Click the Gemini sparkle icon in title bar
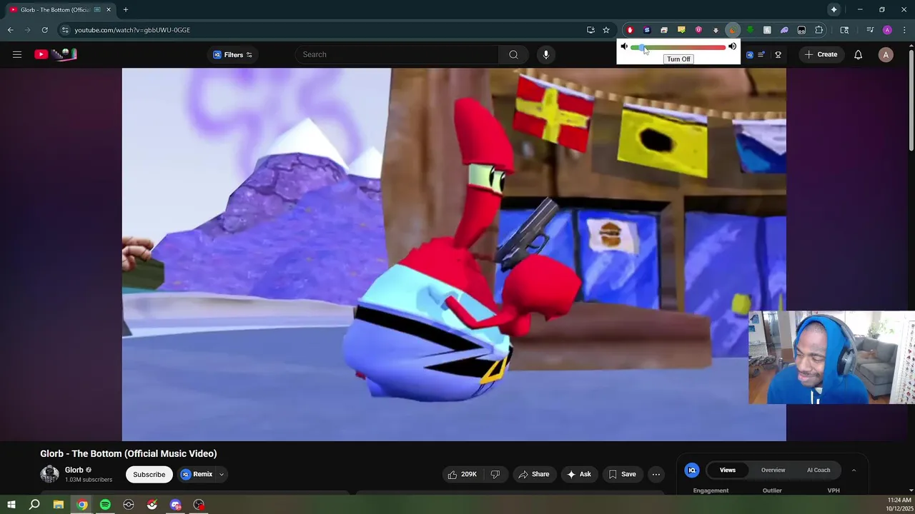Image resolution: width=915 pixels, height=514 pixels. click(x=834, y=9)
